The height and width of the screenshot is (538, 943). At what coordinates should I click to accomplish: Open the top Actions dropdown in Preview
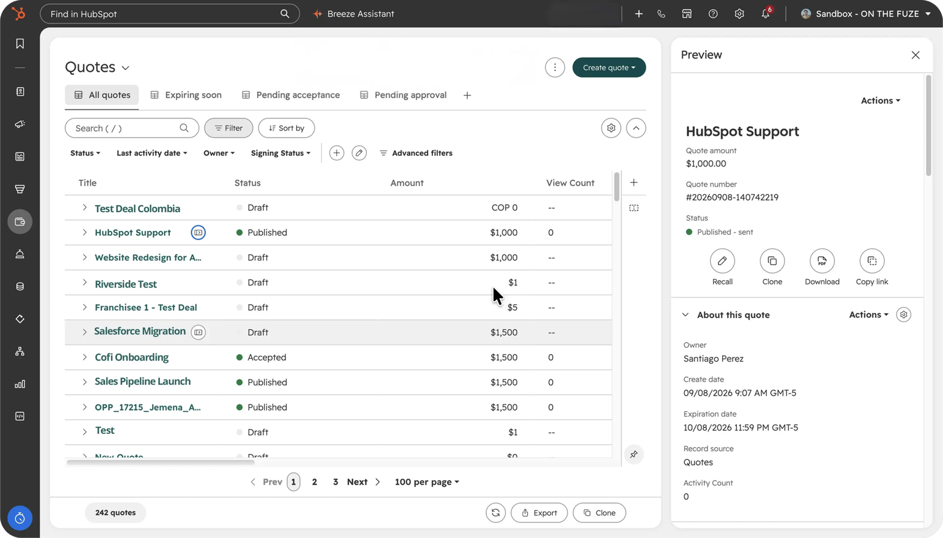tap(881, 100)
